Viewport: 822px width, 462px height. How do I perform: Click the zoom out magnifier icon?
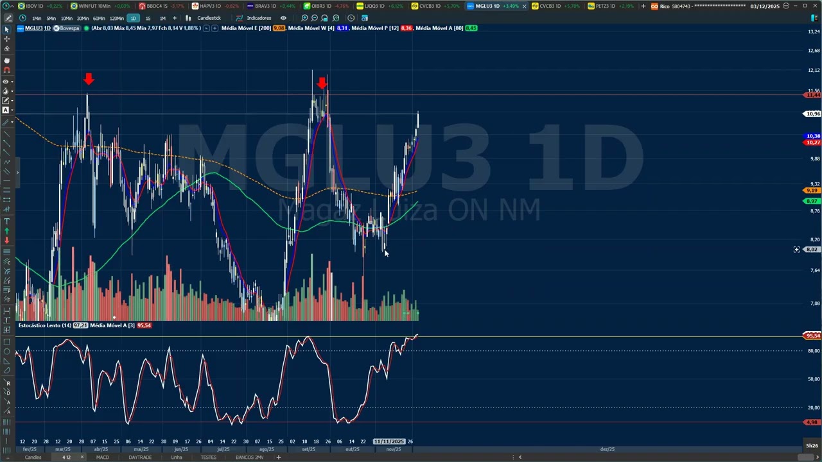click(x=314, y=18)
